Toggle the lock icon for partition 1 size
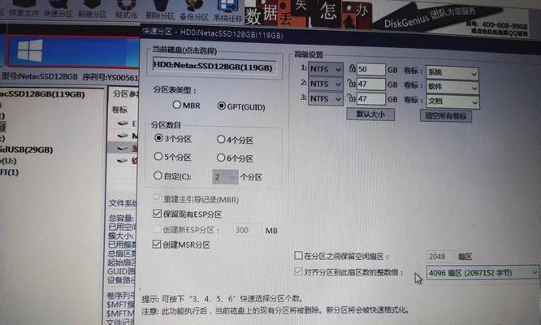541x325 pixels. click(352, 68)
